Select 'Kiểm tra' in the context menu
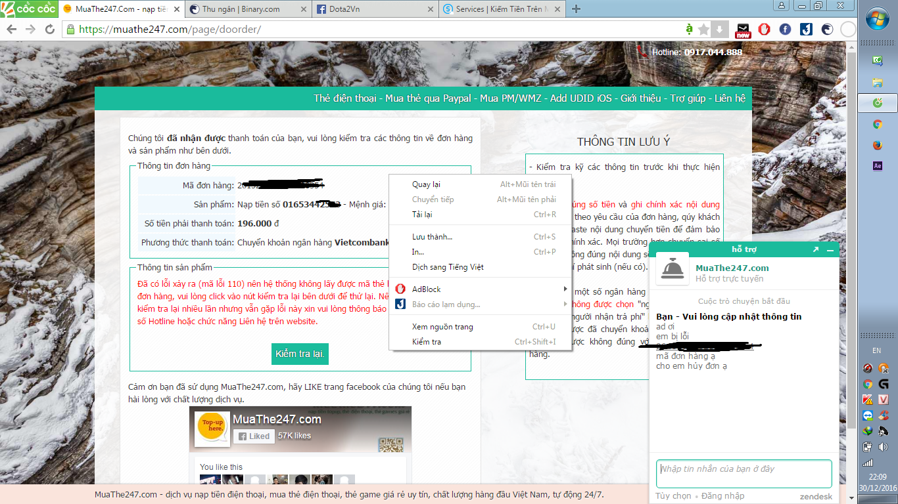Screen dimensions: 898x504 point(481,342)
